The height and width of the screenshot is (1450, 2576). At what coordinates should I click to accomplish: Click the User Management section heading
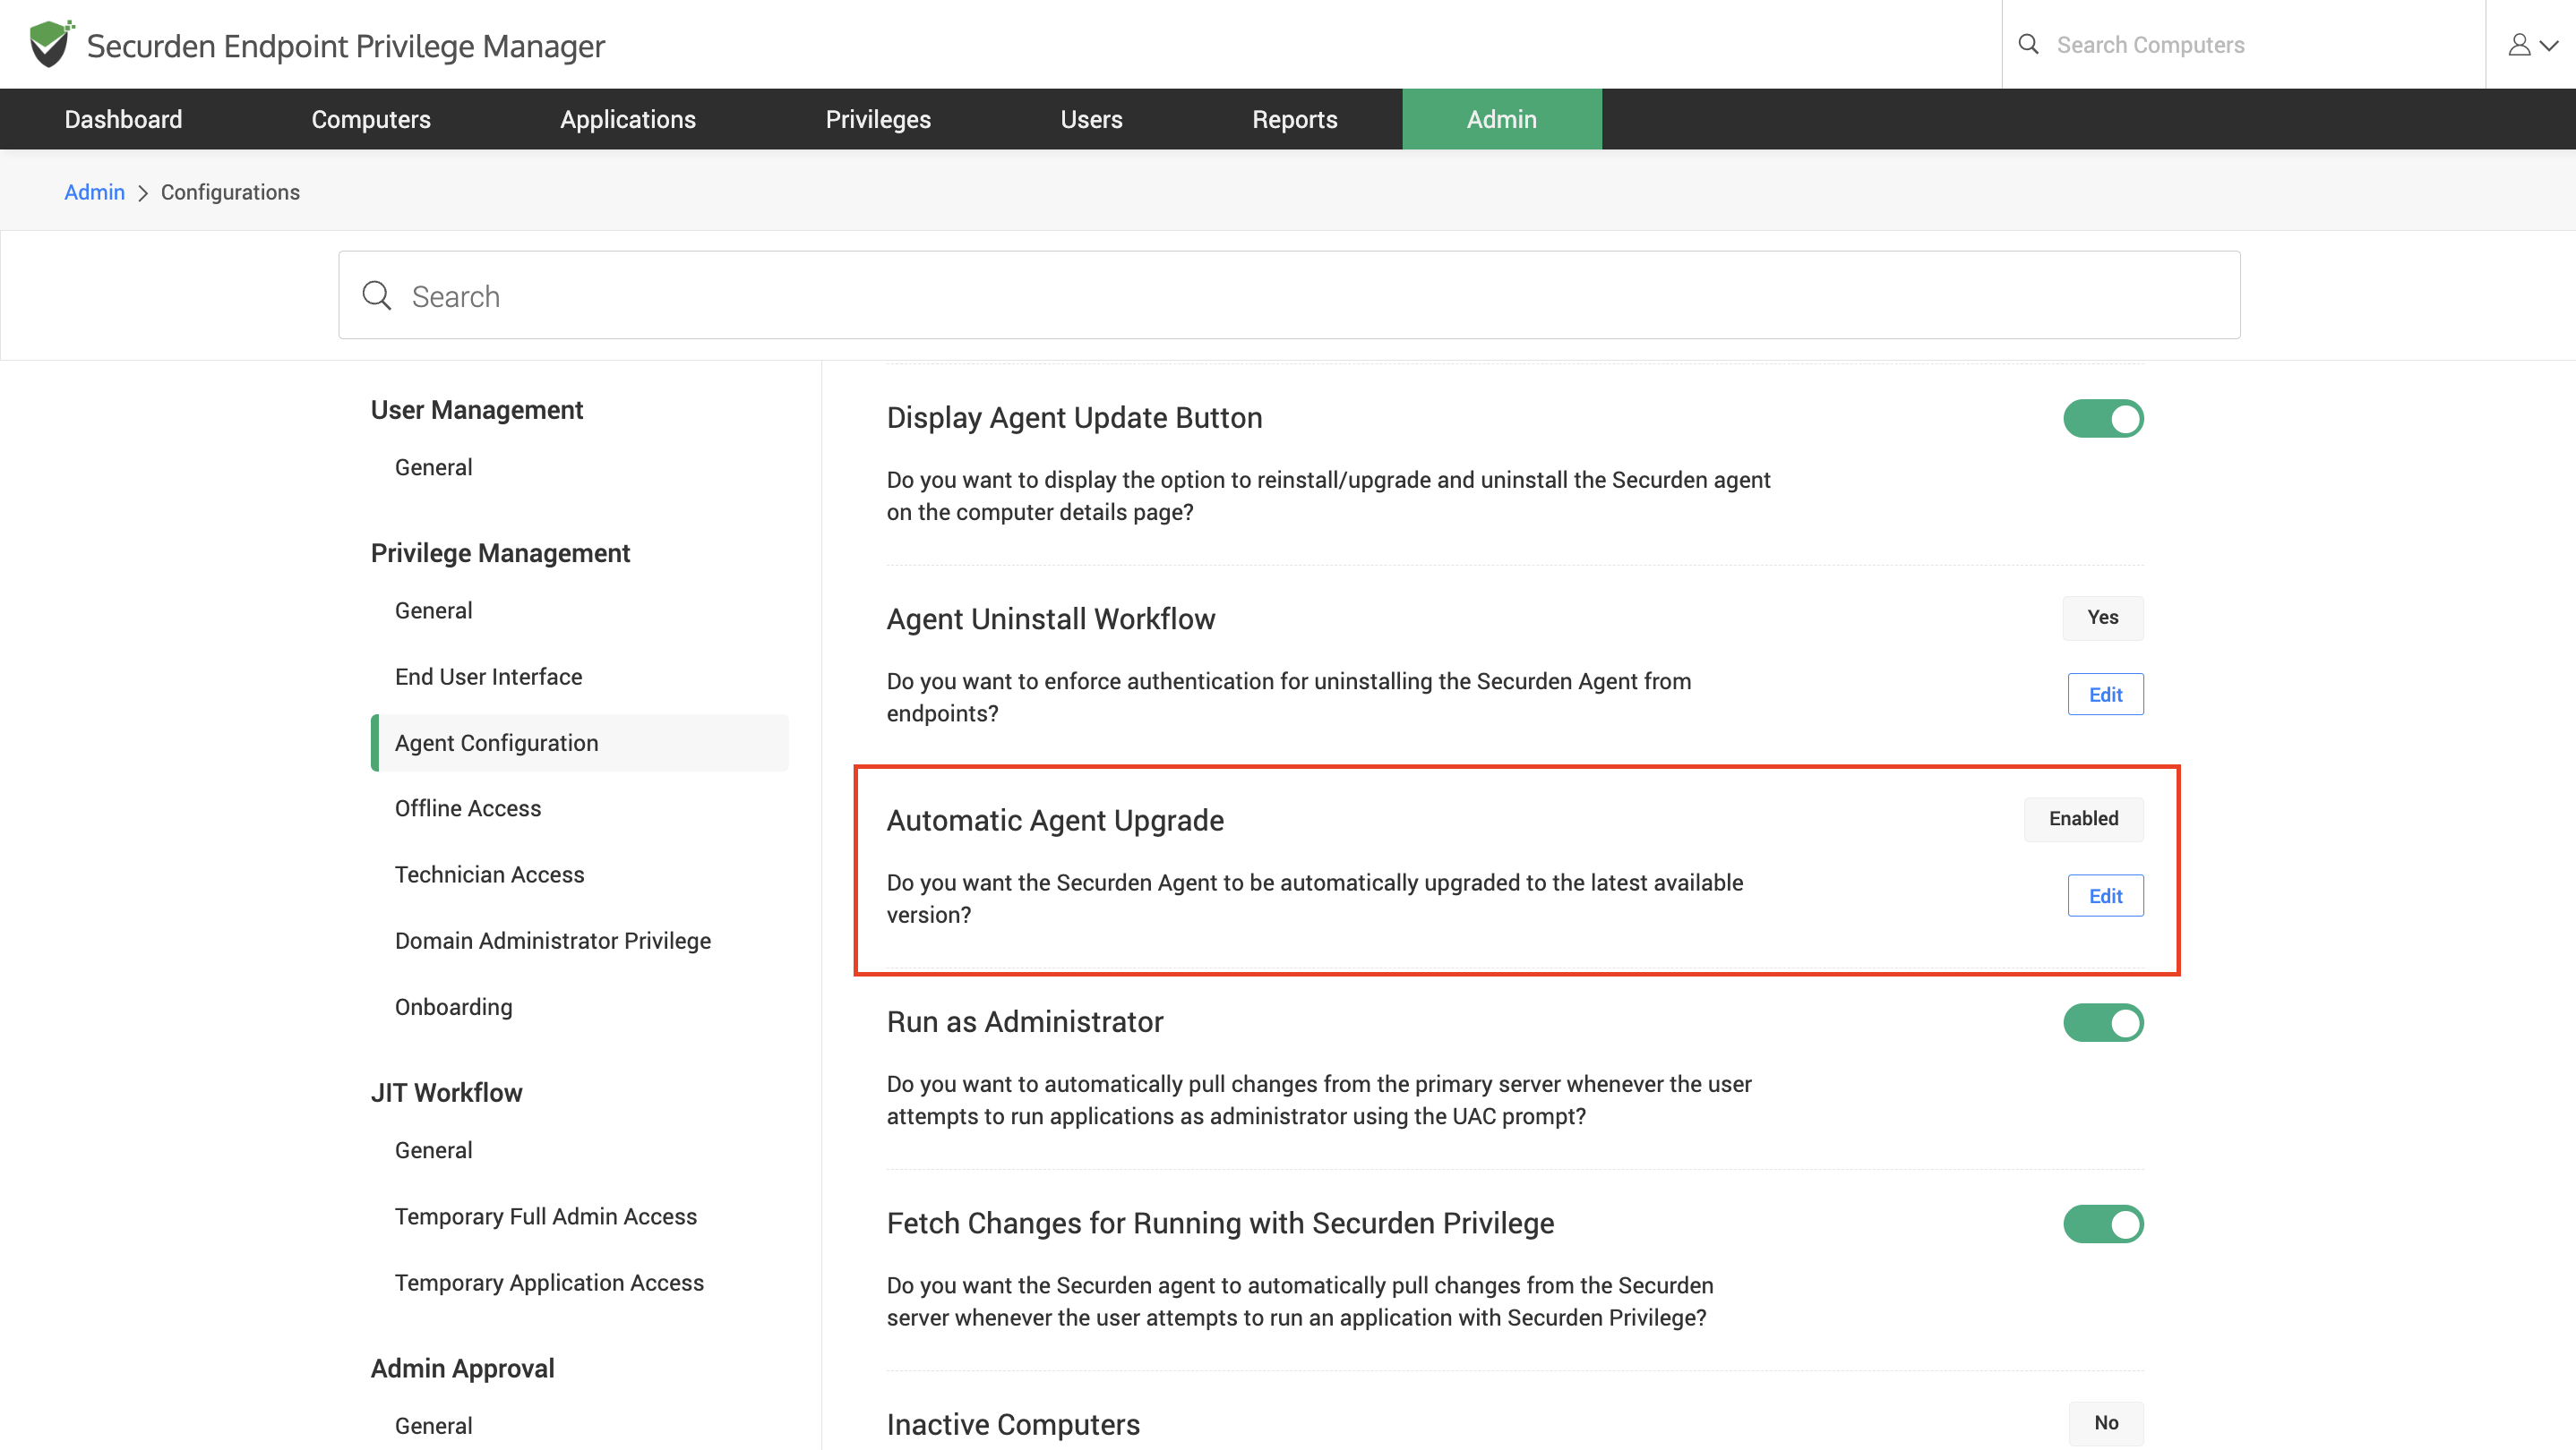tap(476, 410)
